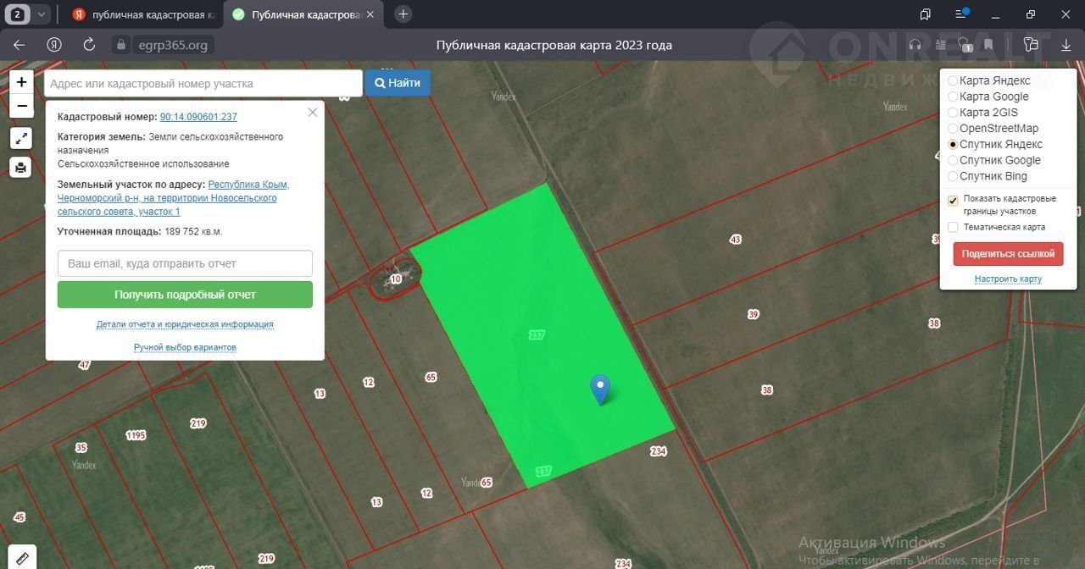Open a new browser tab
The width and height of the screenshot is (1085, 569).
pyautogui.click(x=403, y=14)
